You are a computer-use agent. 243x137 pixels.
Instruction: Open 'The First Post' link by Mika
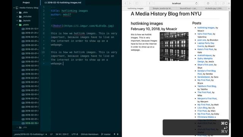click(204, 92)
